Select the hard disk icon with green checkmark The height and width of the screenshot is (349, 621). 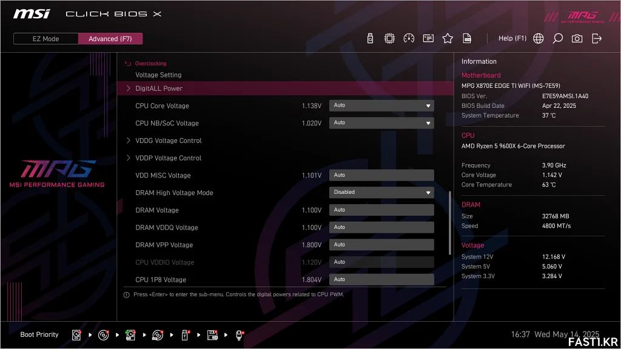pyautogui.click(x=130, y=334)
